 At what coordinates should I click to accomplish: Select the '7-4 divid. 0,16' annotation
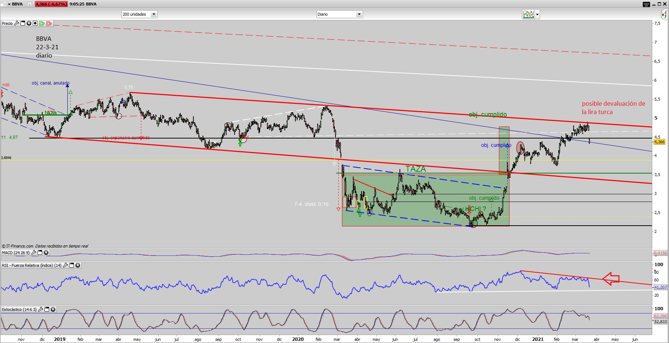pos(311,204)
